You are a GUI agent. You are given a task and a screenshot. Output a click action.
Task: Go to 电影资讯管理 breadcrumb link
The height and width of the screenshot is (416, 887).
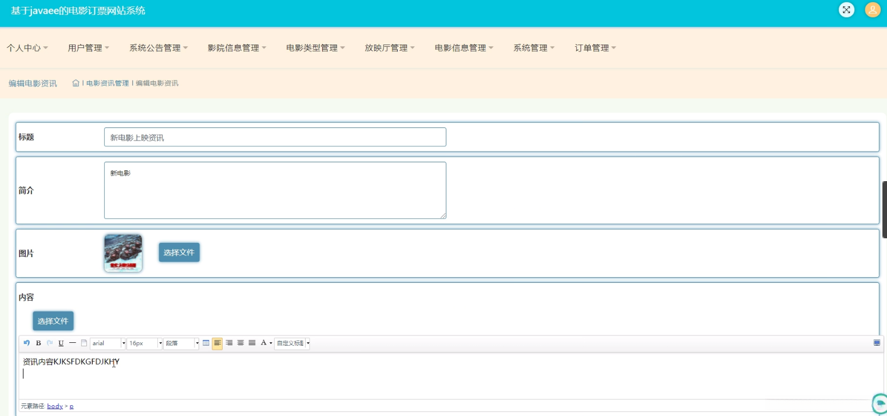pyautogui.click(x=108, y=83)
